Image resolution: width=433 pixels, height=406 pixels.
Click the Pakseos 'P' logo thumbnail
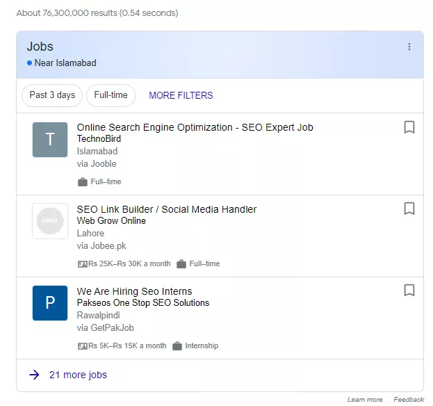(50, 303)
